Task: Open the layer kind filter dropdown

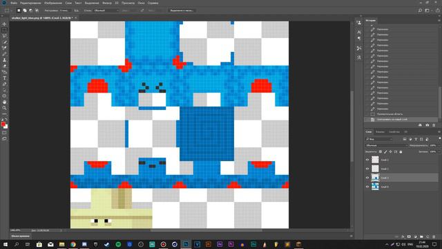Action: pyautogui.click(x=379, y=139)
